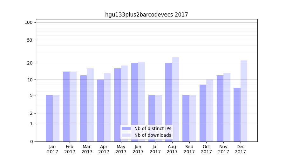Click the Mar 2017 downloads bar
The width and height of the screenshot is (286, 159).
(x=90, y=105)
